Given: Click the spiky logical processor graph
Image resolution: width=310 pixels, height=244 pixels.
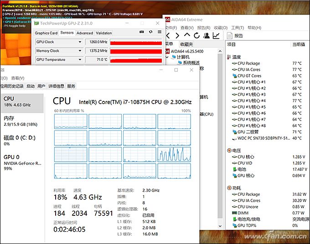Looking at the screenshot, I should coord(174,154).
